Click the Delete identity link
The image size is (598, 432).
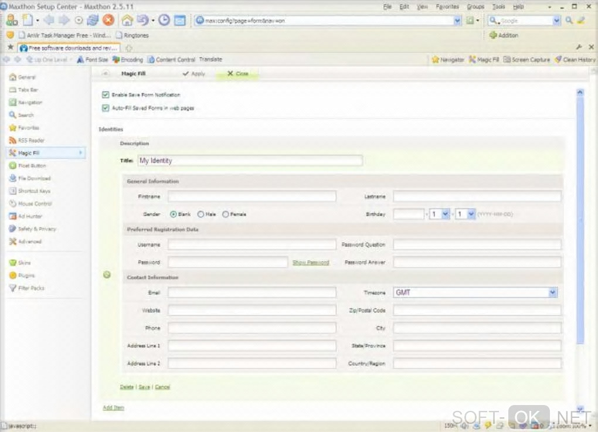(x=127, y=387)
